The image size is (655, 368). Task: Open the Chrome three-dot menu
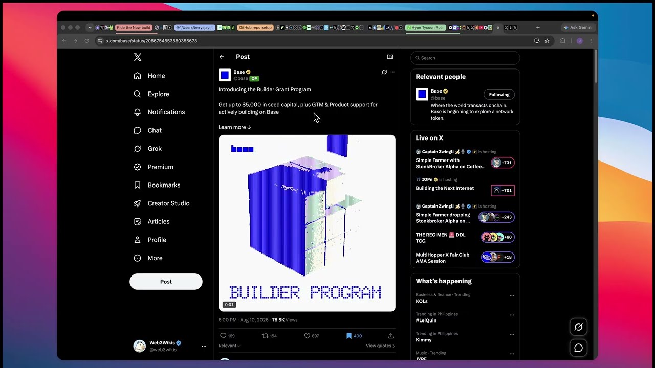[591, 41]
